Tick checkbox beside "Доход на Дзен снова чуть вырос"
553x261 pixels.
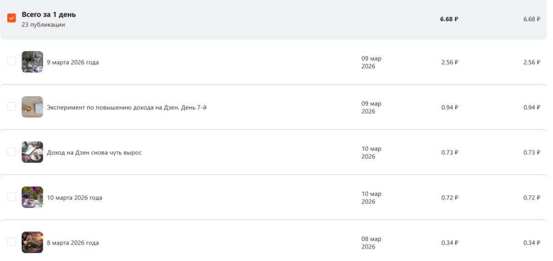click(12, 152)
